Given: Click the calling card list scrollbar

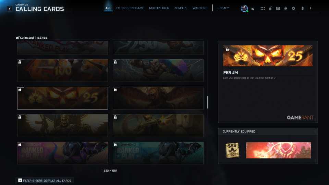Looking at the screenshot, I should [x=208, y=102].
